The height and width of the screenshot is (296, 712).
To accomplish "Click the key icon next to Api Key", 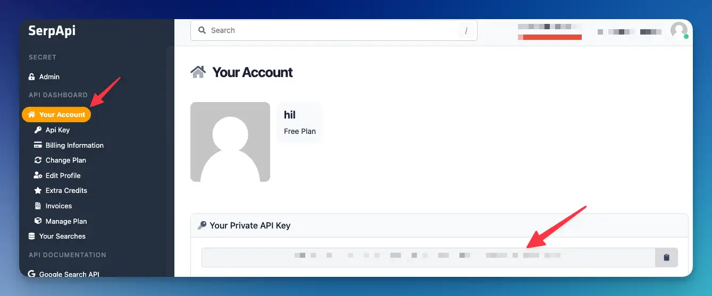I will click(x=38, y=130).
